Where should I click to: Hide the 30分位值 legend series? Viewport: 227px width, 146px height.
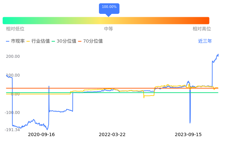pyautogui.click(x=64, y=41)
